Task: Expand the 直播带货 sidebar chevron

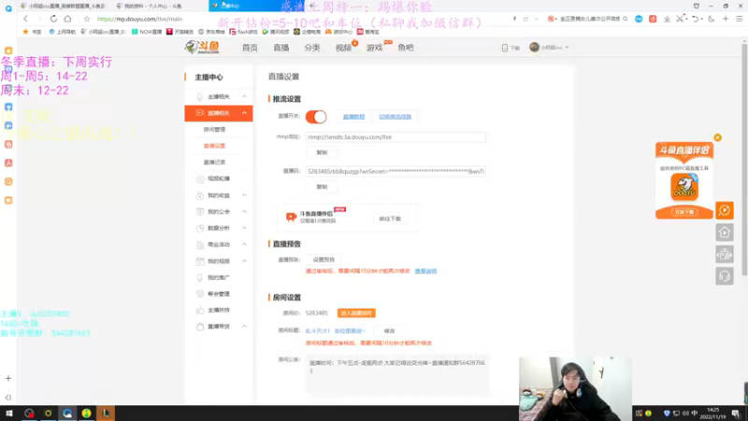Action: coord(244,327)
